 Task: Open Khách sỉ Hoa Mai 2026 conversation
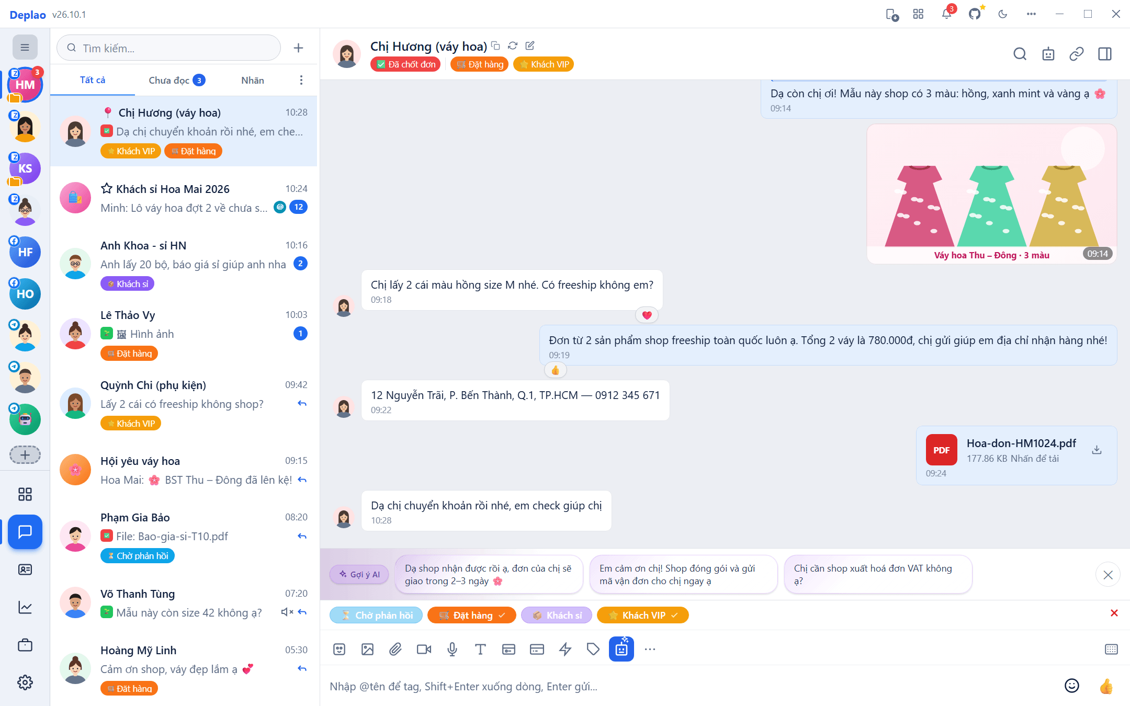(x=184, y=198)
